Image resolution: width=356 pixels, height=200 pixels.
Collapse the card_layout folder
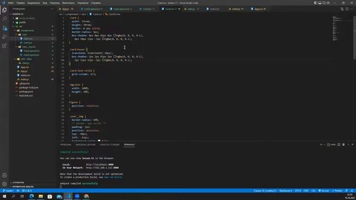(28, 47)
